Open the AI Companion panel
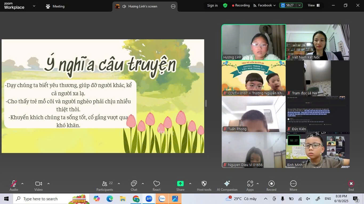Screen dimensions: 364x204 [227, 185]
